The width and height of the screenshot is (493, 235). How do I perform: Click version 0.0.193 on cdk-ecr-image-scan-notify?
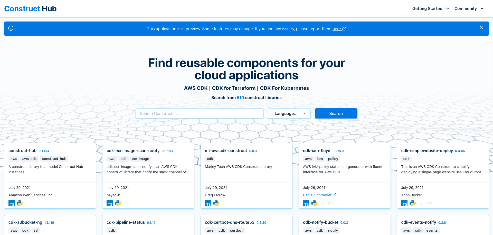coord(167,151)
